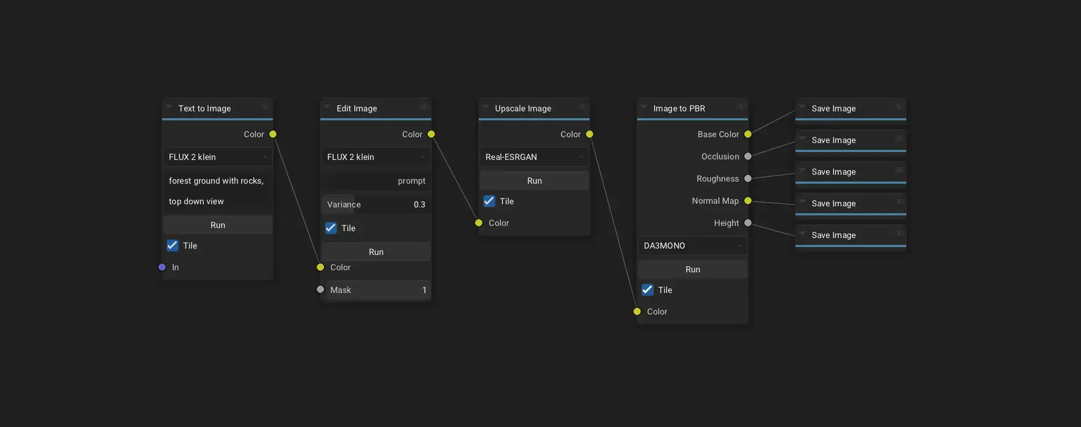Click the Mask value slider
Viewport: 1081px width, 427px height.
click(x=378, y=290)
